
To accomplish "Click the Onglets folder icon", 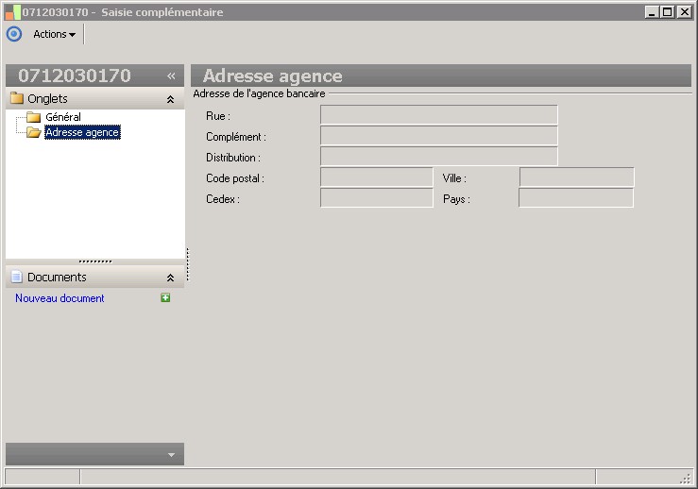I will 16,98.
